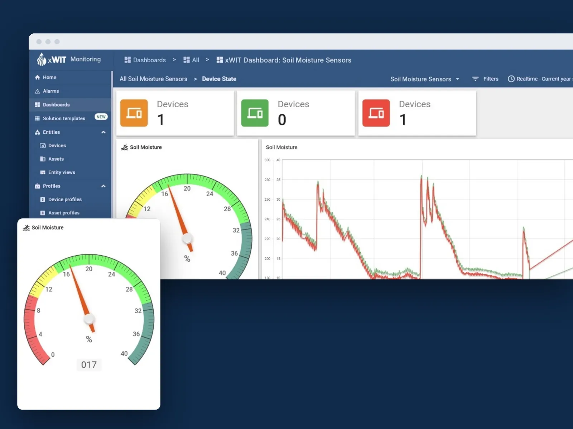The width and height of the screenshot is (573, 429).
Task: Click the Entities icon in the sidebar
Action: 37,132
